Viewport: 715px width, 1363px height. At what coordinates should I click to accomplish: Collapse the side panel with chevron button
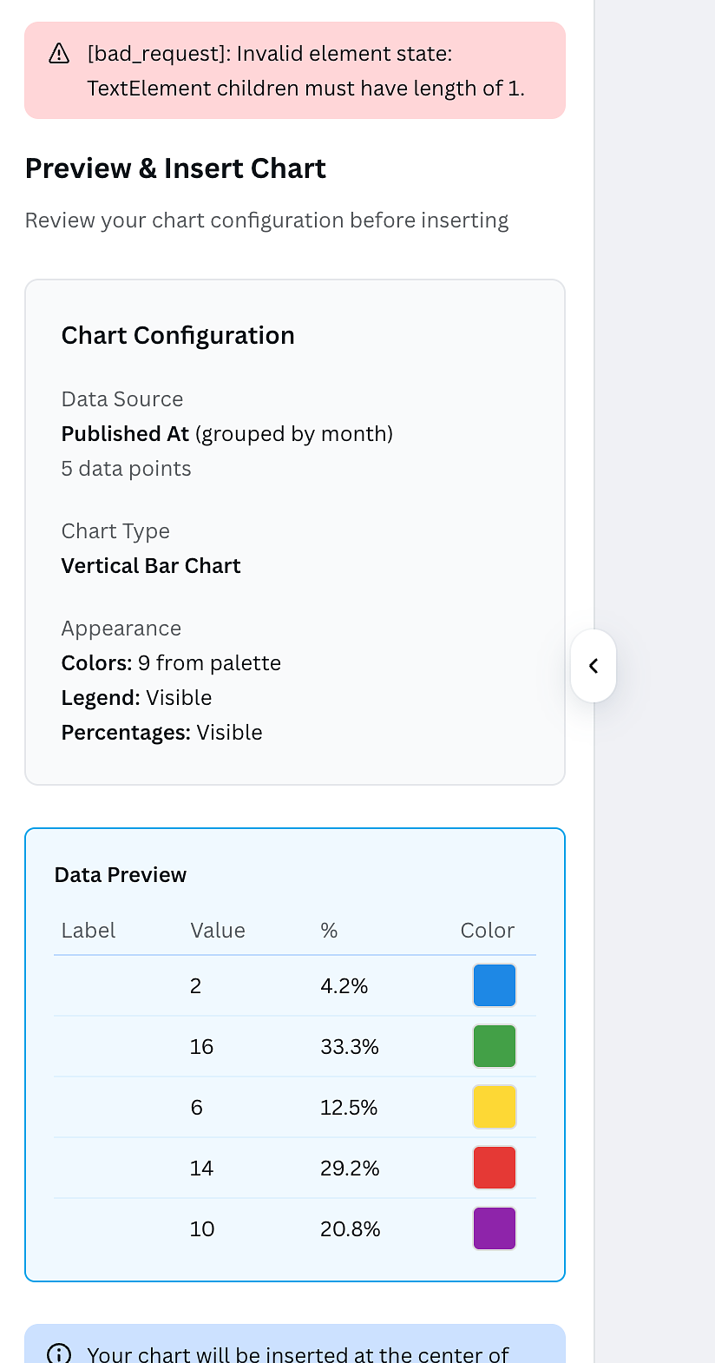tap(594, 666)
